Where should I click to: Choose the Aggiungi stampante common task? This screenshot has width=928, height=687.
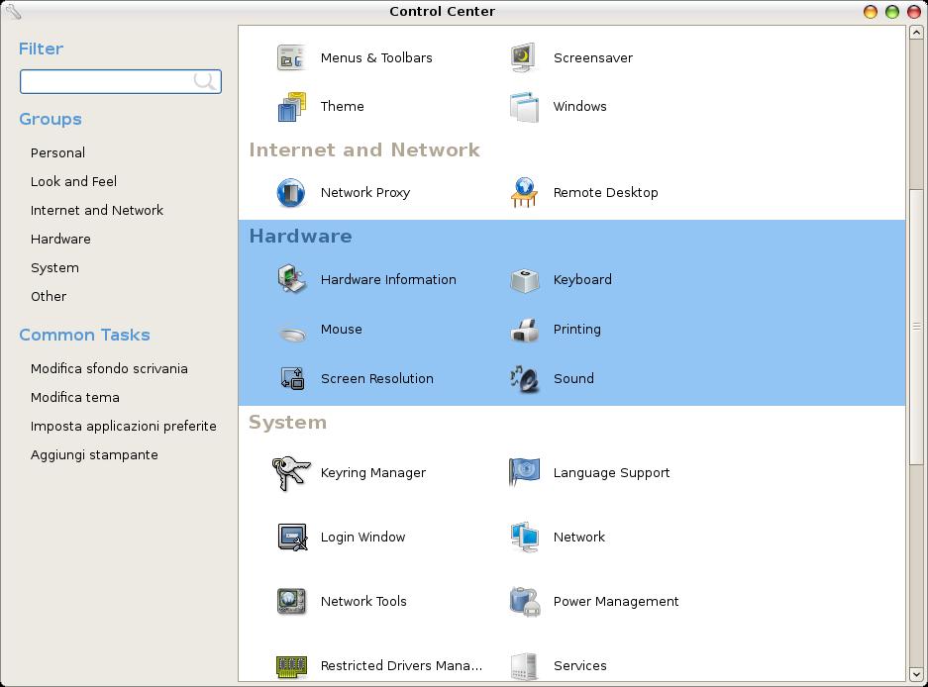(x=94, y=454)
